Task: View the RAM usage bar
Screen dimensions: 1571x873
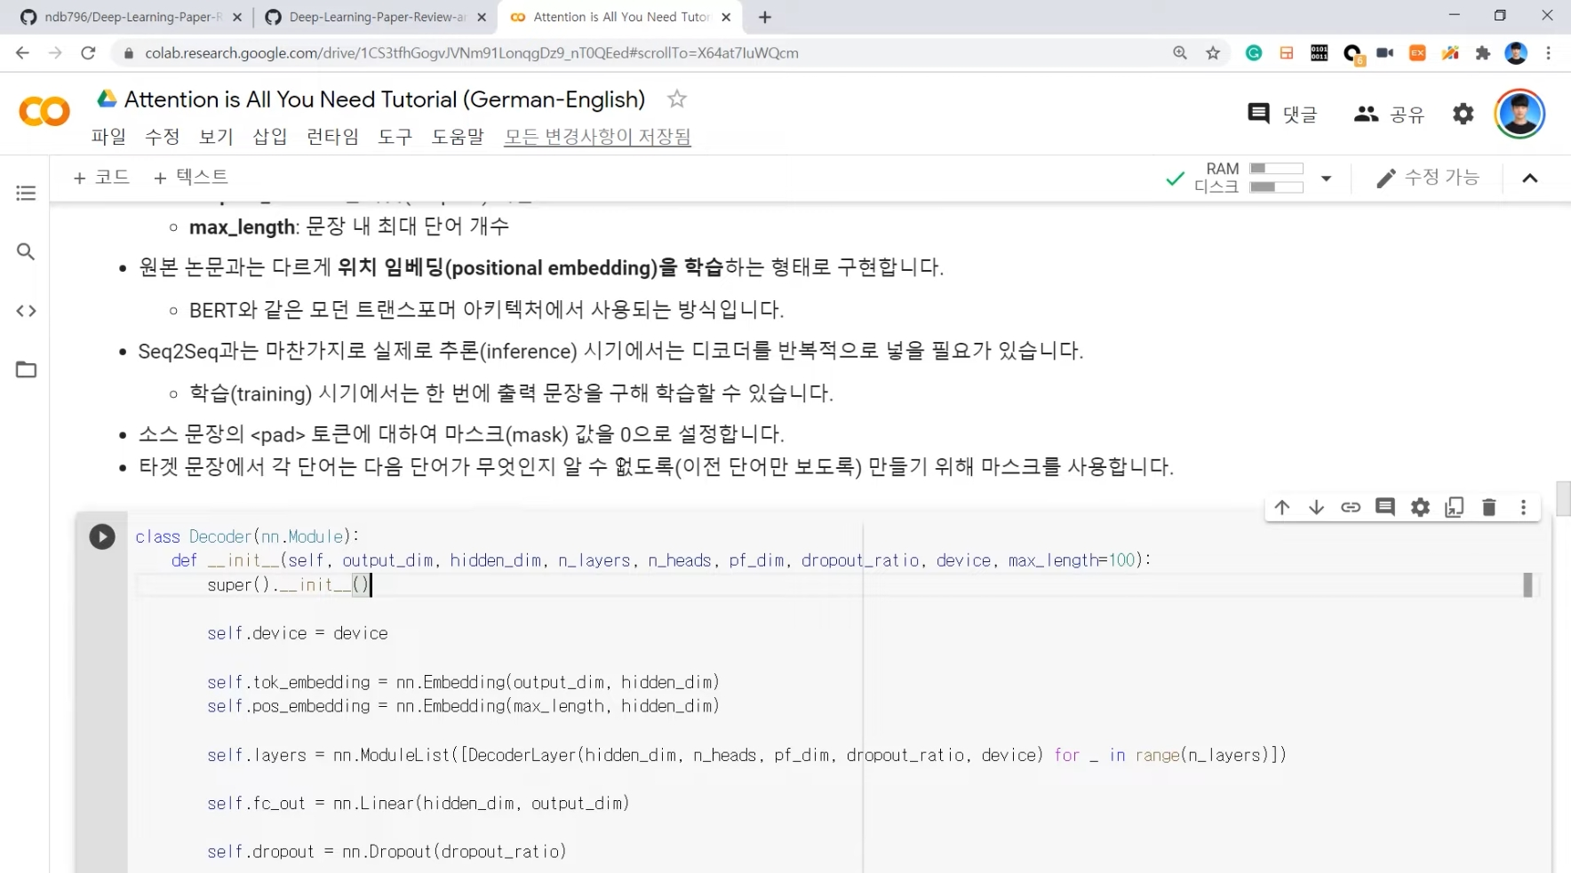Action: (1276, 168)
